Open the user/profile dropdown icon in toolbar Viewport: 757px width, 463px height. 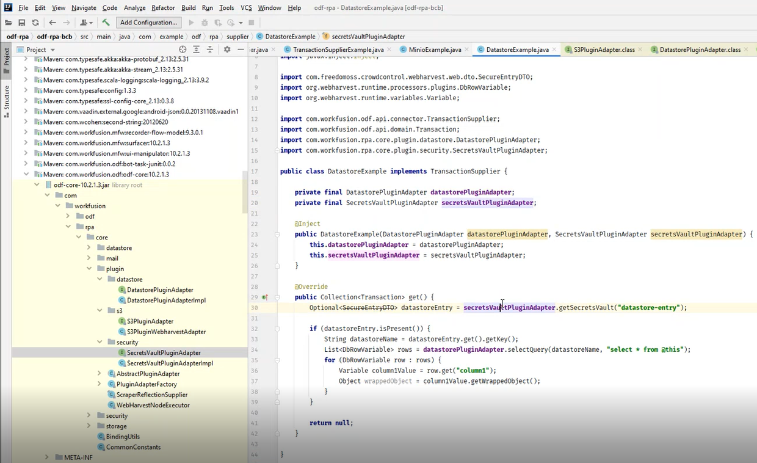click(x=86, y=23)
